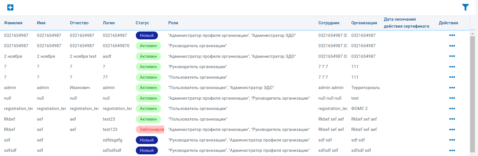478x156 pixels.
Task: Open actions dots for null user row
Action: coord(452,98)
